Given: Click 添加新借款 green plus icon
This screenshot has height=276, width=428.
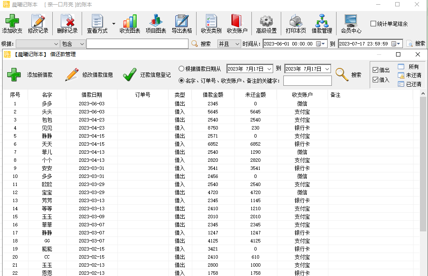Looking at the screenshot, I should pyautogui.click(x=14, y=75).
